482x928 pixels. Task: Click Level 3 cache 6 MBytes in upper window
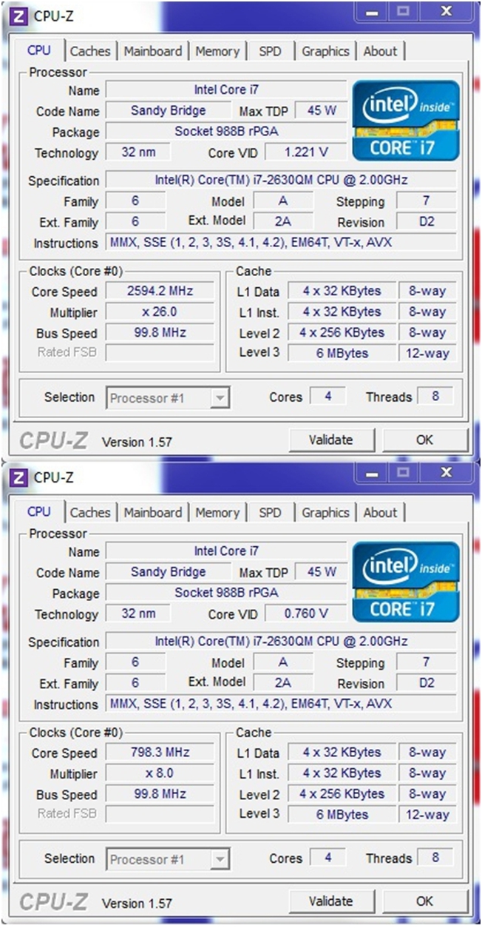tap(342, 353)
